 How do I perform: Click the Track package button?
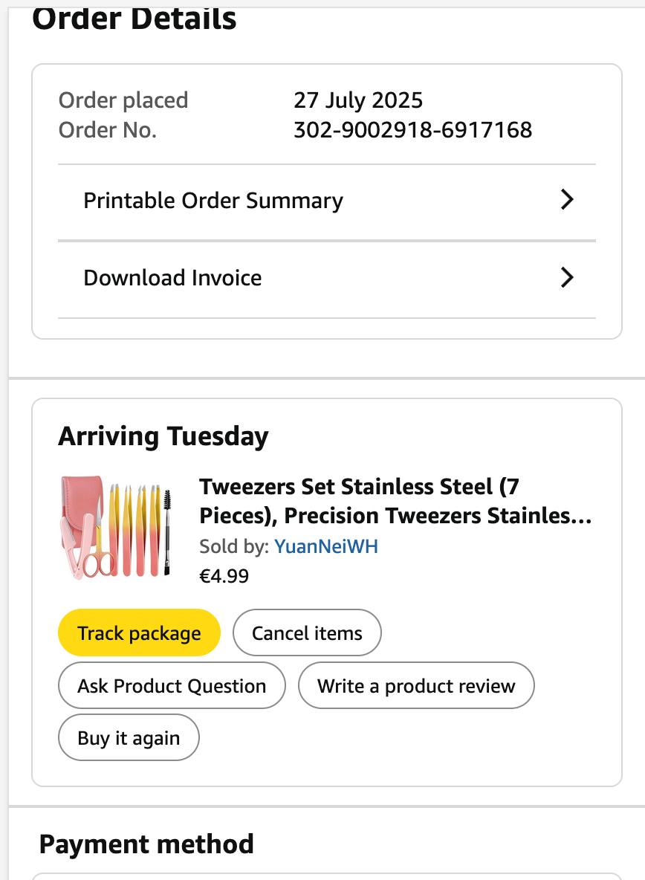[139, 633]
